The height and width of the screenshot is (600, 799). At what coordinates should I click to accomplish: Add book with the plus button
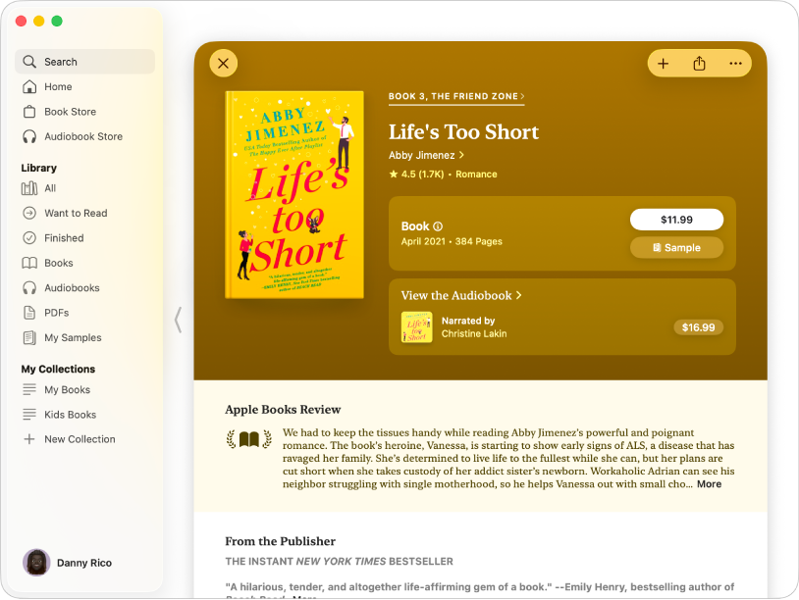tap(663, 64)
